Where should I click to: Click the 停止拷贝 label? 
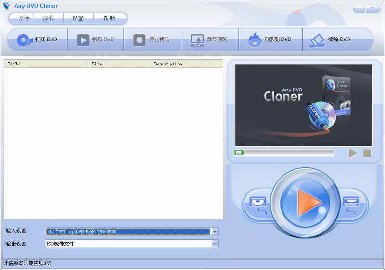[159, 39]
